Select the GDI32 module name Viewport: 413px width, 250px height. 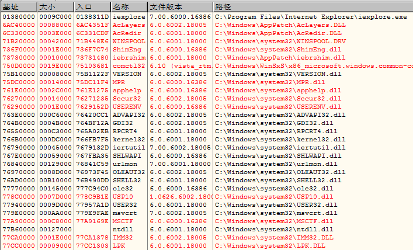(x=123, y=123)
